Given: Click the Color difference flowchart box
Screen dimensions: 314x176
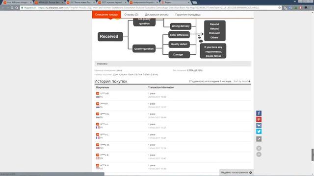Looking at the screenshot, I should point(179,35).
